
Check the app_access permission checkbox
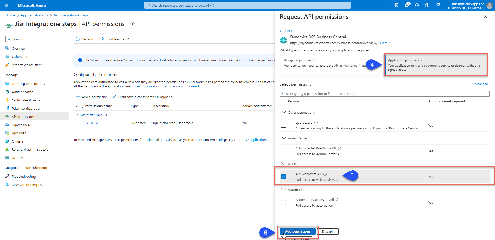(x=284, y=125)
